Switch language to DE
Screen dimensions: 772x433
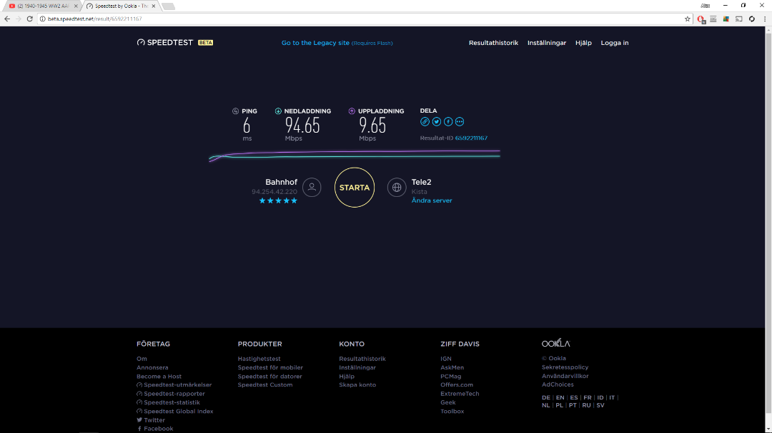click(x=546, y=397)
